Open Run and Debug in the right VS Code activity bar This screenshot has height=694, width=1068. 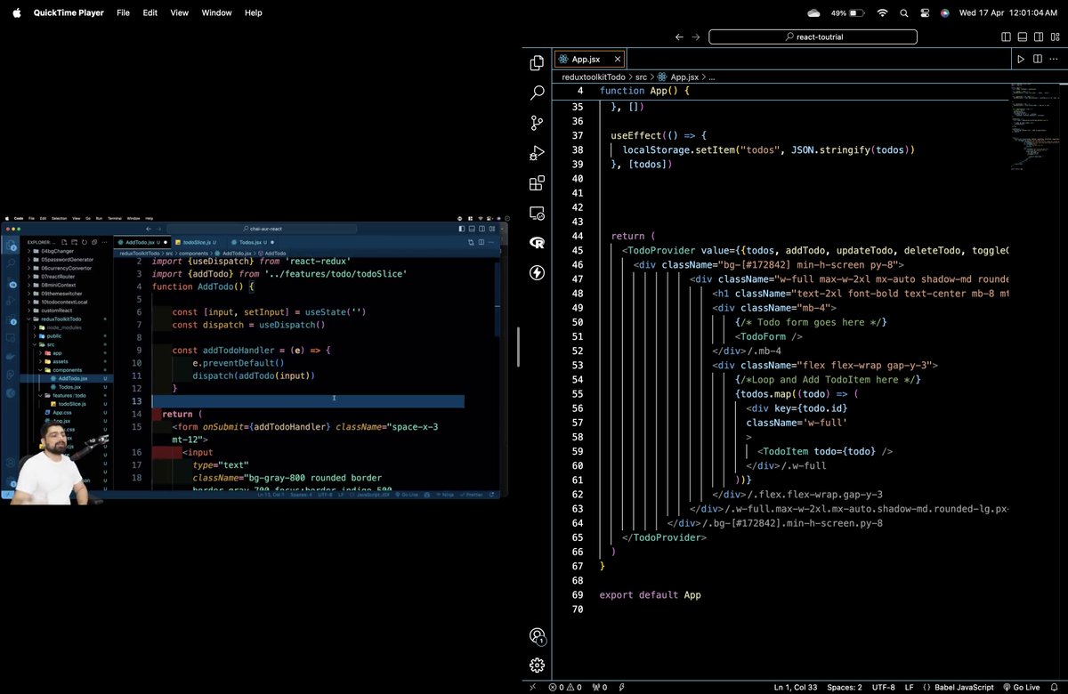[x=537, y=153]
